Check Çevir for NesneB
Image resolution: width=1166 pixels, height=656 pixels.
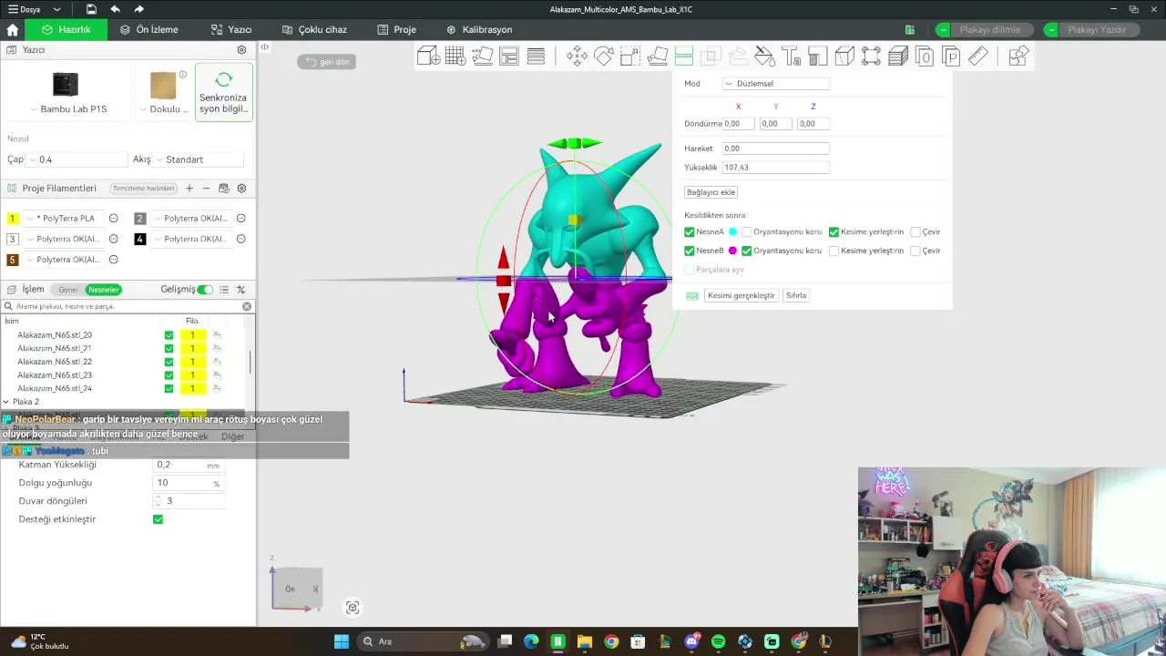915,251
